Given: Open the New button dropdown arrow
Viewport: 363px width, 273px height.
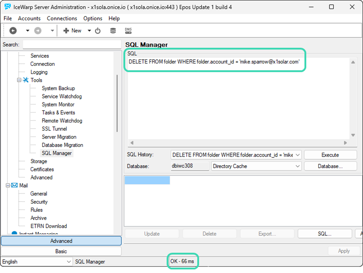Looking at the screenshot, I should click(x=89, y=31).
